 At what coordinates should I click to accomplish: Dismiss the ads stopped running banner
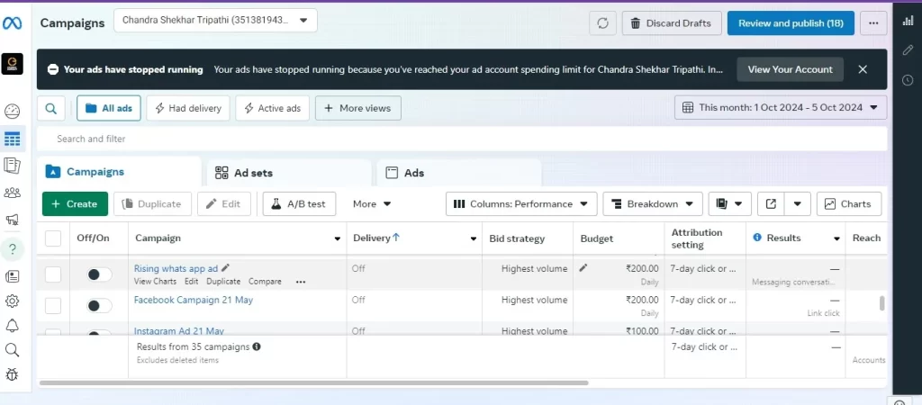863,69
